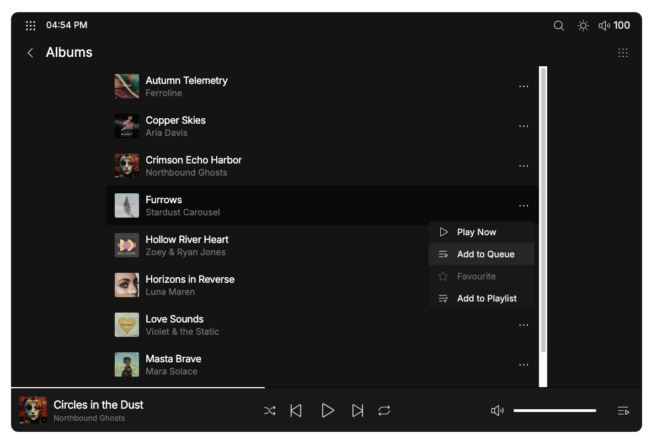Open the queue icon in player bar
The image size is (652, 444).
623,411
